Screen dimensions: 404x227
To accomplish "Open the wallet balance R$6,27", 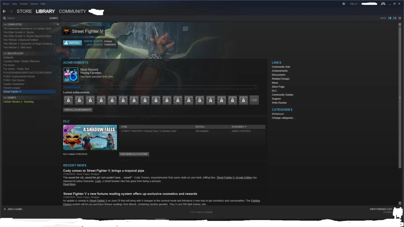I will click(353, 4).
